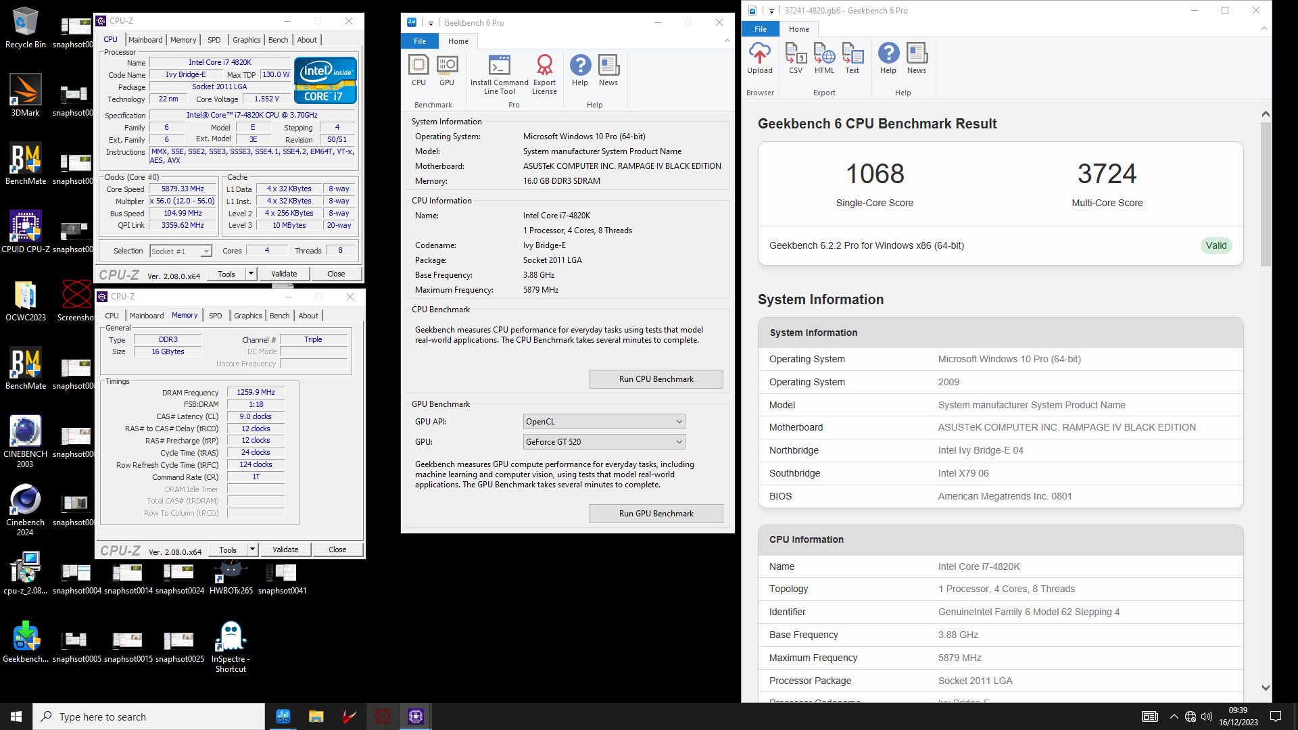Export results as Text
This screenshot has height=730, width=1298.
pos(852,58)
